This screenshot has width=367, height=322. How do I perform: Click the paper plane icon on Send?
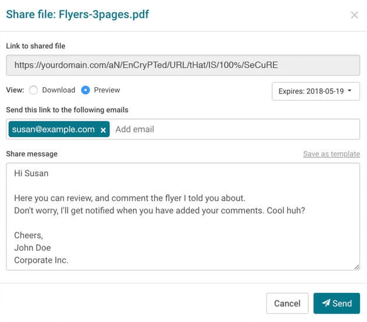click(326, 303)
